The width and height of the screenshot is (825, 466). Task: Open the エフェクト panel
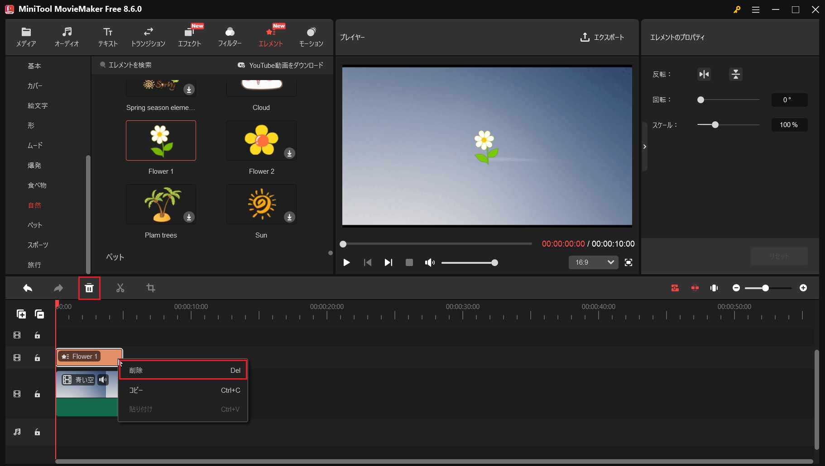[189, 36]
